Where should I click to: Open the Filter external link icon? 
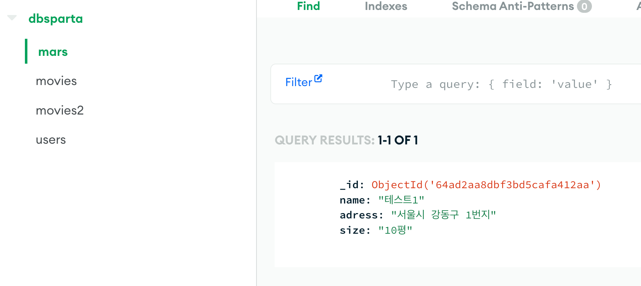(x=318, y=78)
